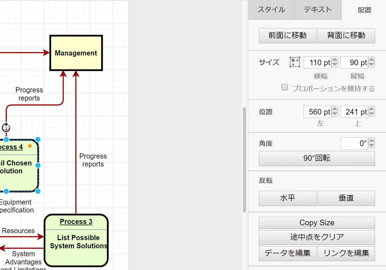Click the 前面に移動 button

coord(288,36)
